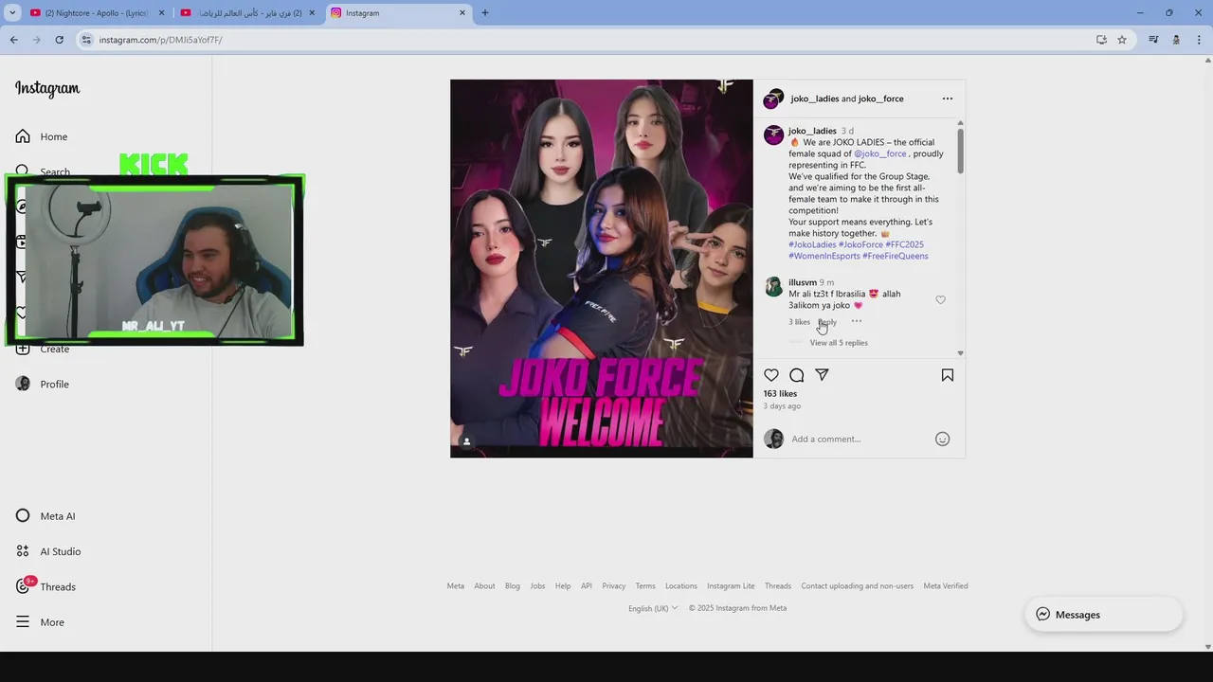The image size is (1213, 682).
Task: Open the tab search dropdown arrow
Action: (x=12, y=12)
